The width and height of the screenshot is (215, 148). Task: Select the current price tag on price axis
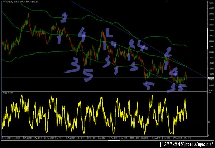click(210, 78)
